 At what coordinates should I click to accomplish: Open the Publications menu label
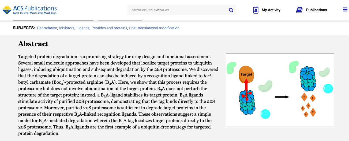(x=316, y=10)
